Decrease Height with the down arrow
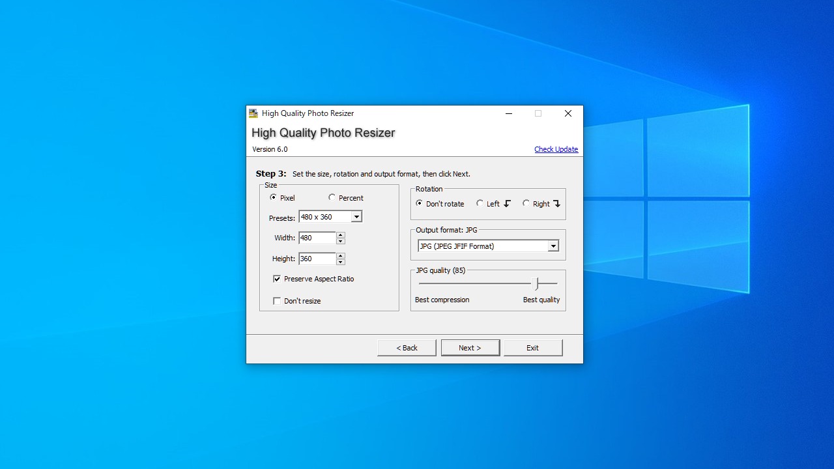Viewport: 834px width, 469px height. (340, 262)
